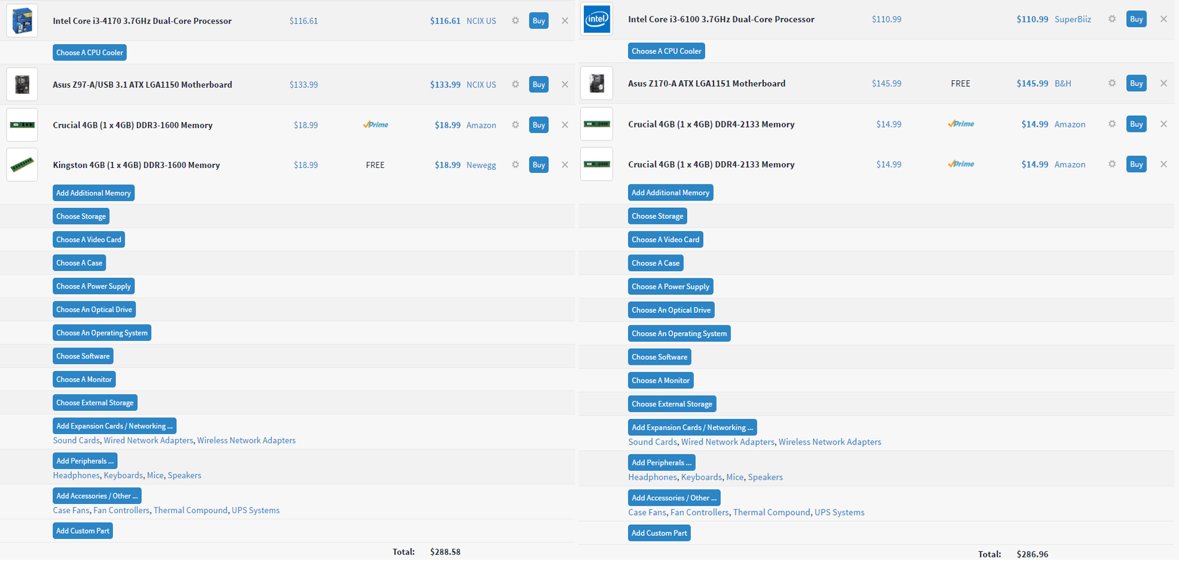
Task: Buy the Kingston 4GB DDR3-1600 memory
Action: click(539, 165)
